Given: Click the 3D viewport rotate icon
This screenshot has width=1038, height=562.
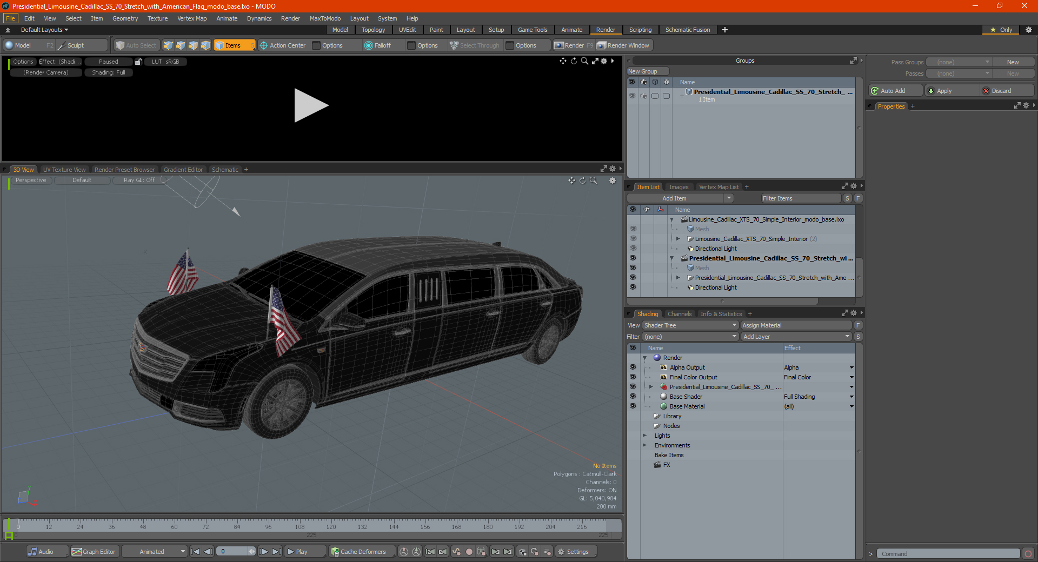Looking at the screenshot, I should [x=582, y=180].
